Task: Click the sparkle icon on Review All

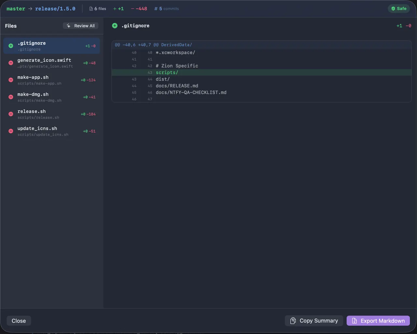Action: [x=68, y=26]
